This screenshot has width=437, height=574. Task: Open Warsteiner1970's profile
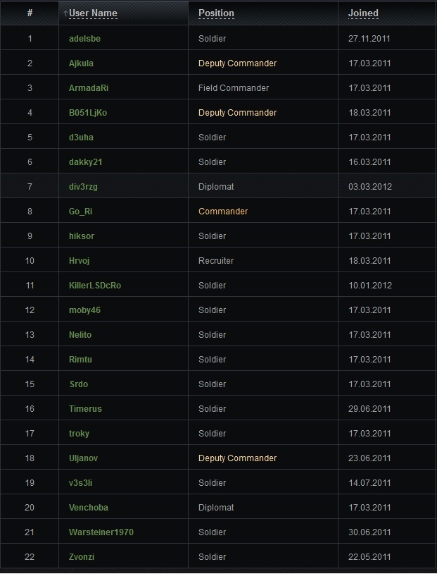[101, 532]
